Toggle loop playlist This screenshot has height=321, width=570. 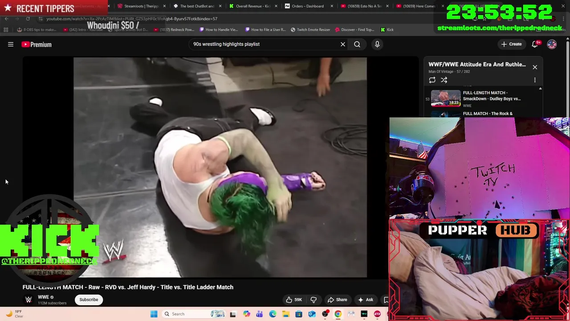click(432, 80)
